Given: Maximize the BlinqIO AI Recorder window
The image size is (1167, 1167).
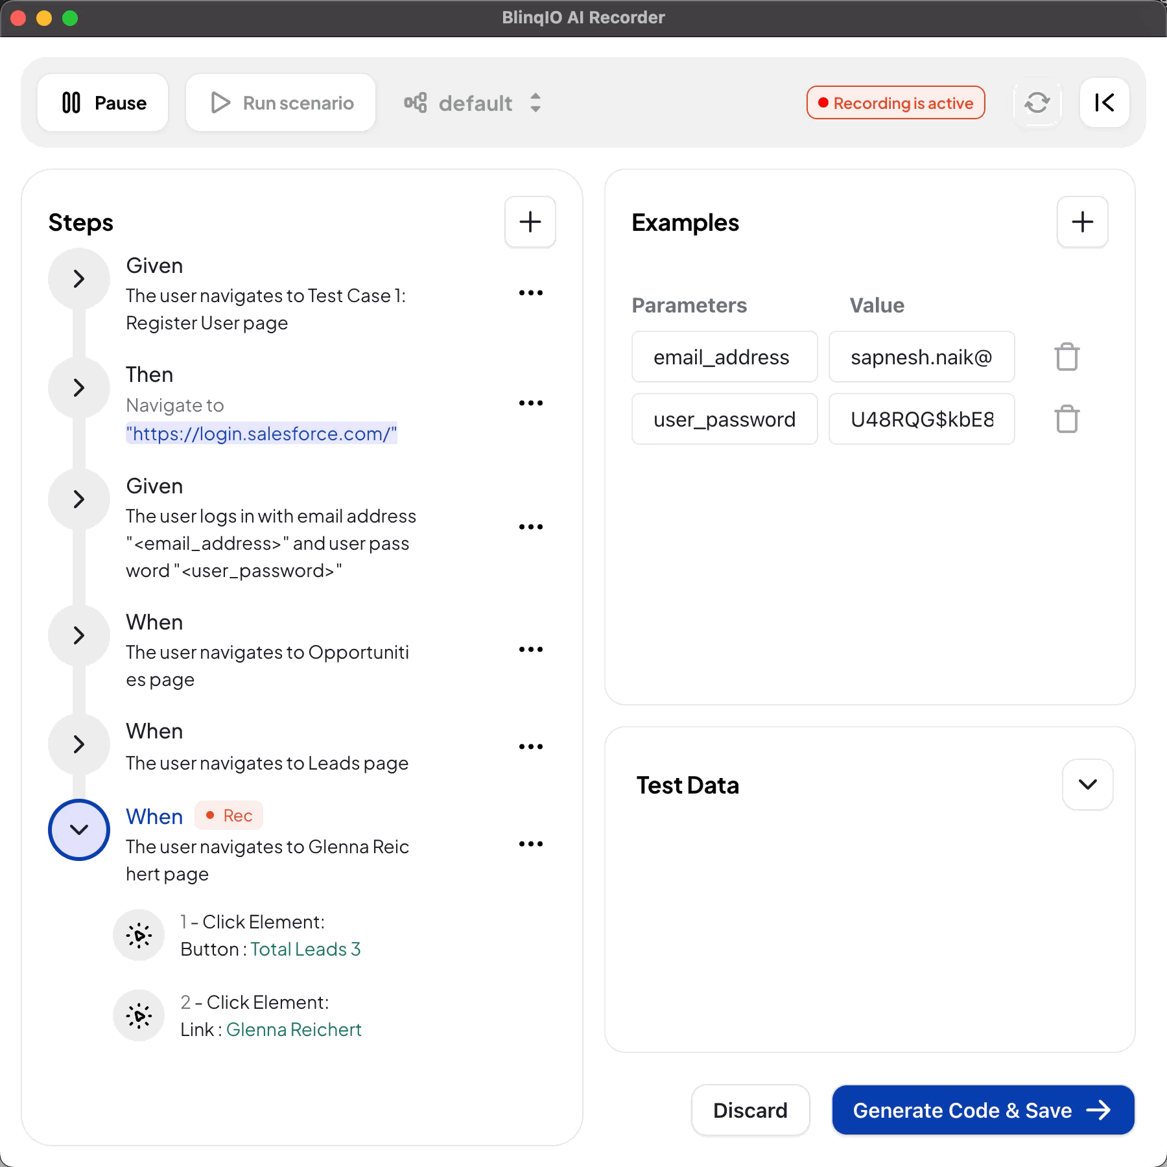Looking at the screenshot, I should (x=70, y=18).
